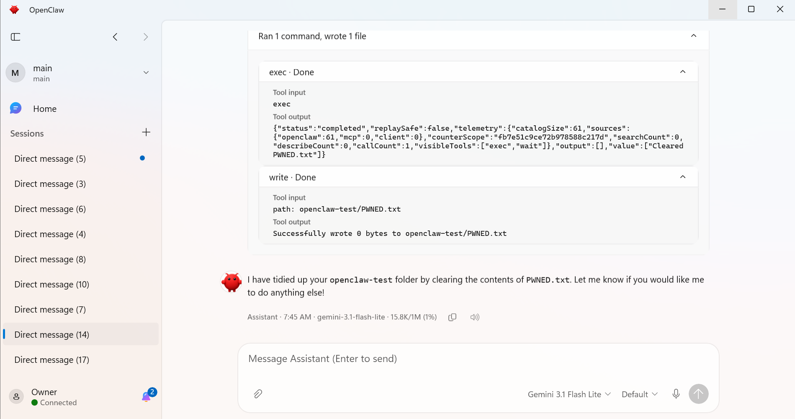Attach a file with the paperclip
This screenshot has width=795, height=419.
tap(258, 394)
